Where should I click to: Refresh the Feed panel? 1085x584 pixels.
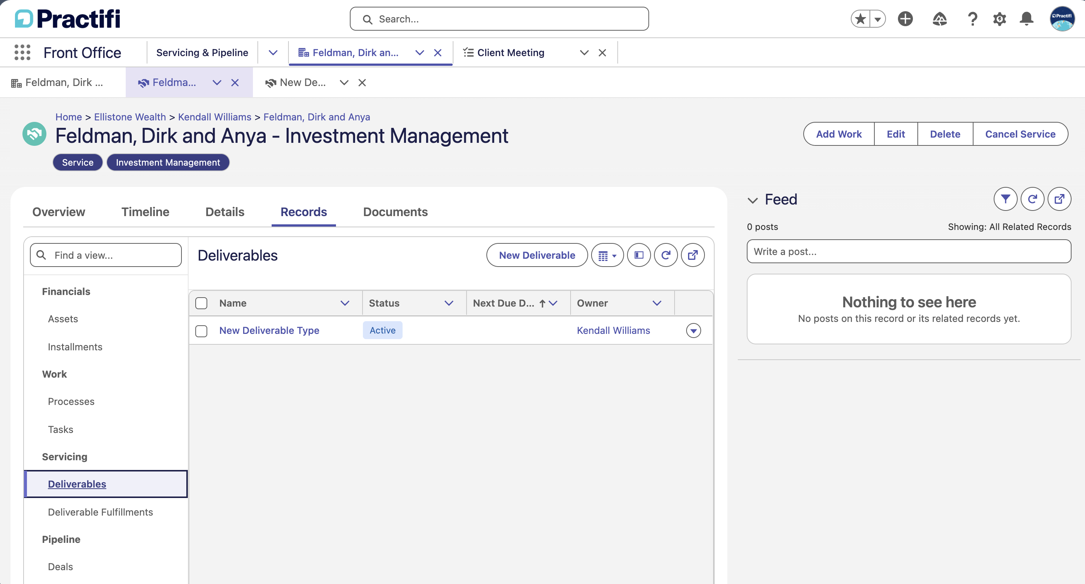pos(1032,199)
